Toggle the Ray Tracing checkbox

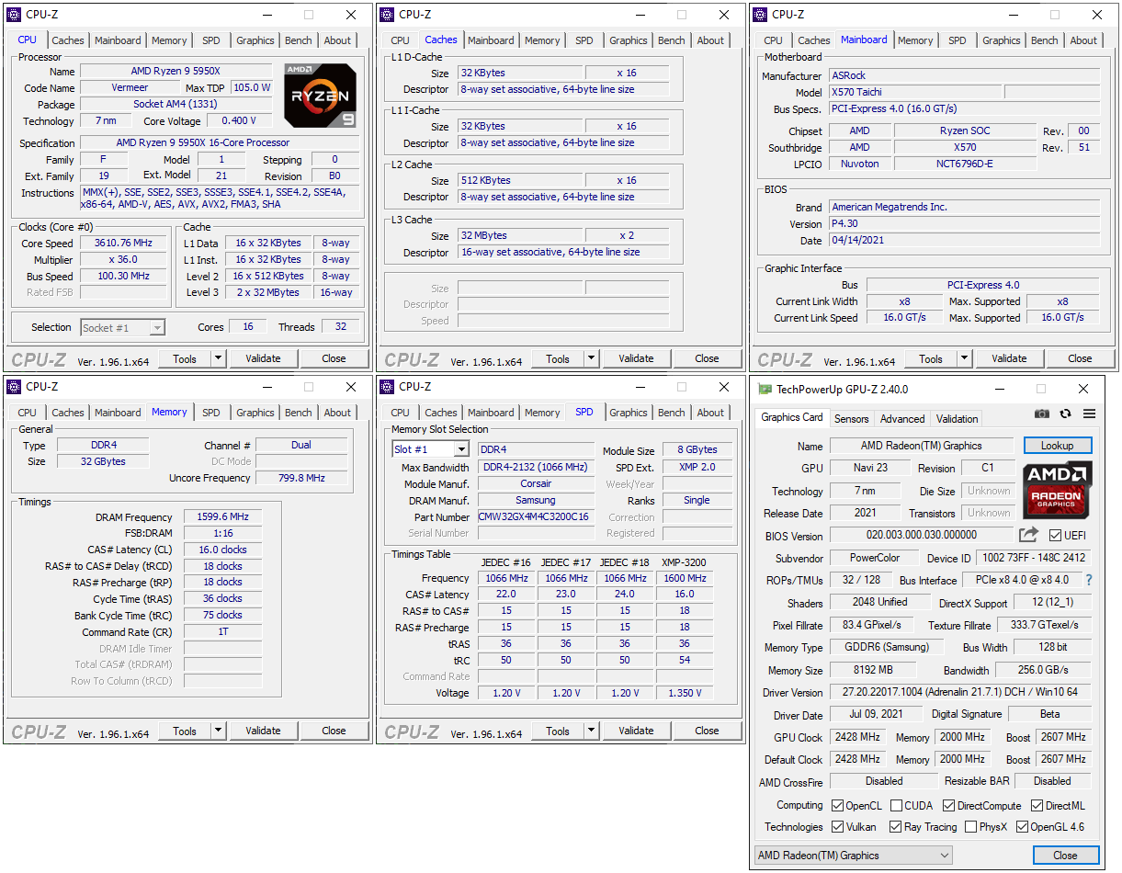896,827
